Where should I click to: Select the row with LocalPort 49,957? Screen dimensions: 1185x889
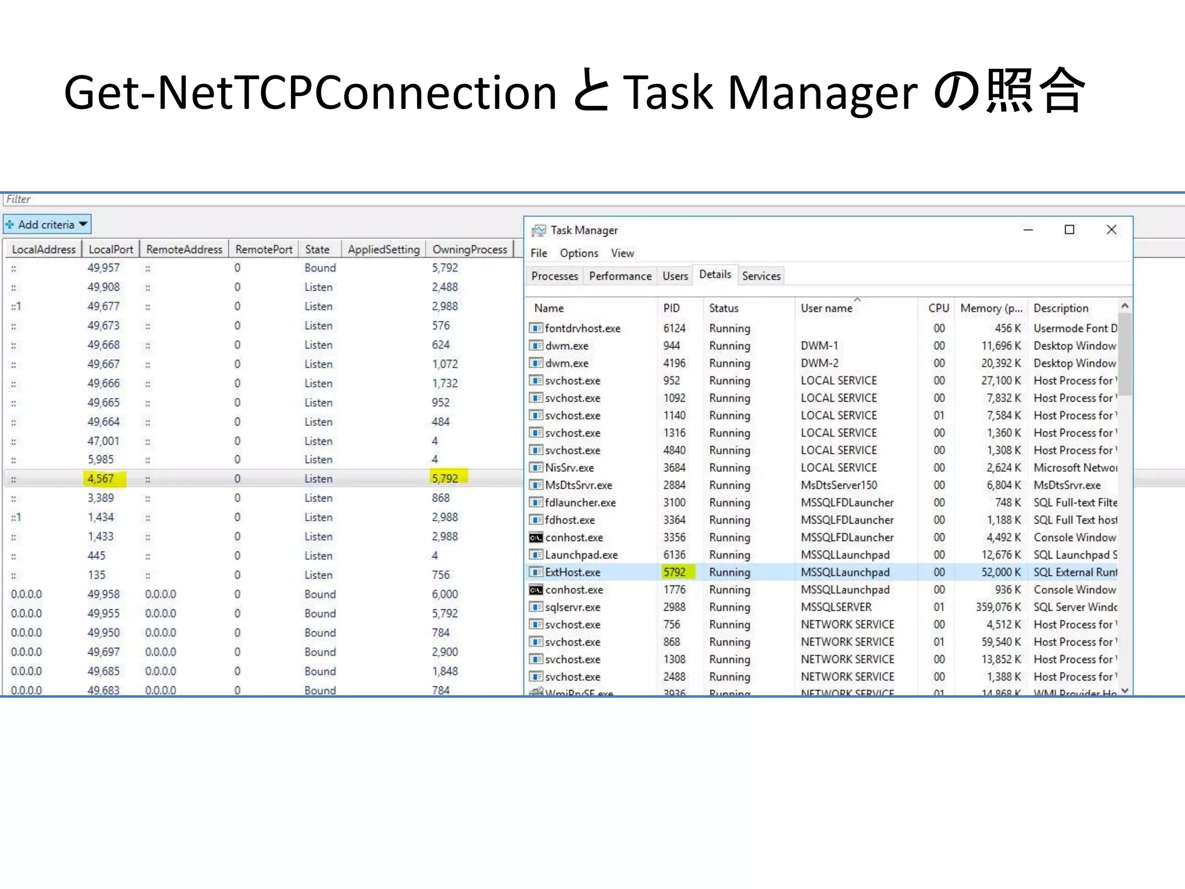[263, 268]
